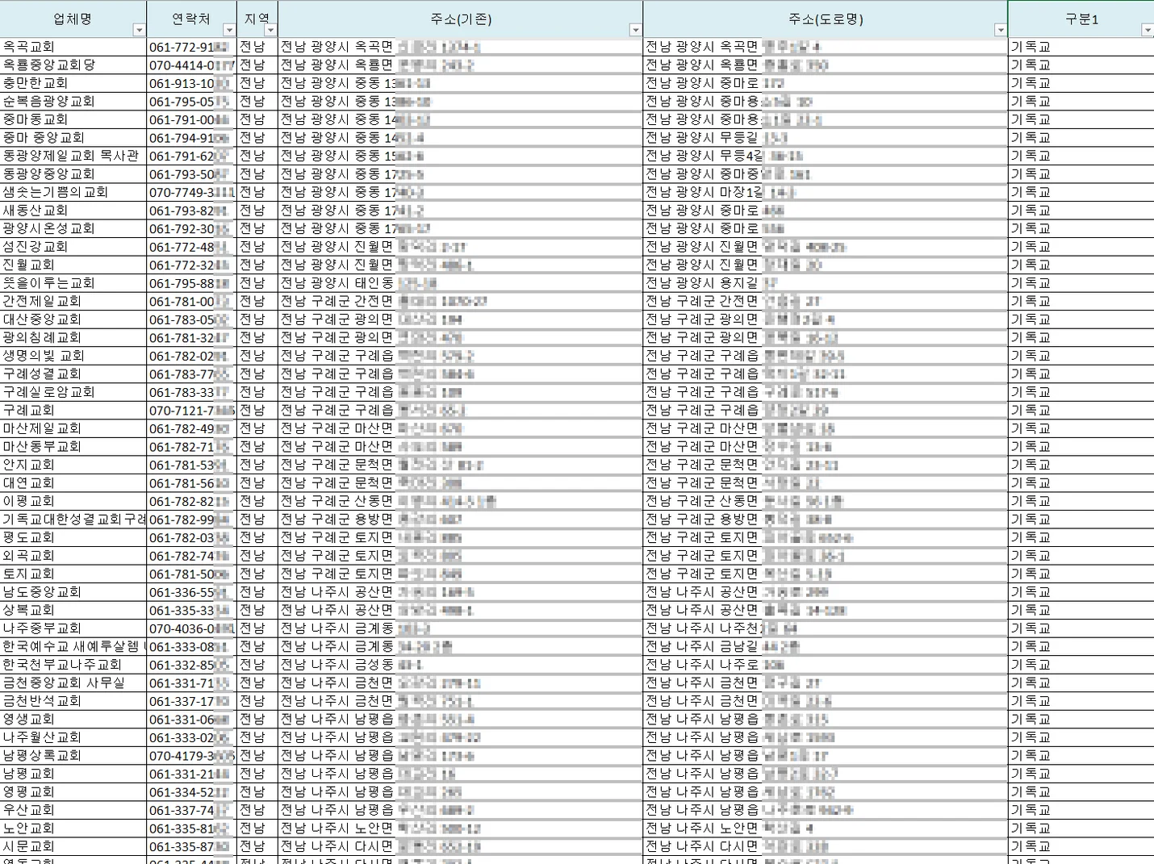The image size is (1154, 864).
Task: Select the 금천중앙교회 사무실 cell
Action: [73, 682]
